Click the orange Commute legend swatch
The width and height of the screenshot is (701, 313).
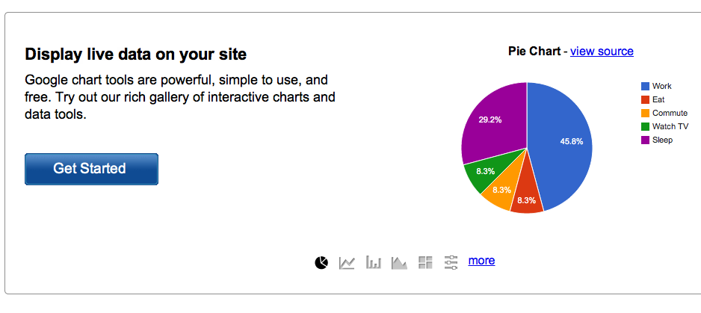click(x=645, y=113)
